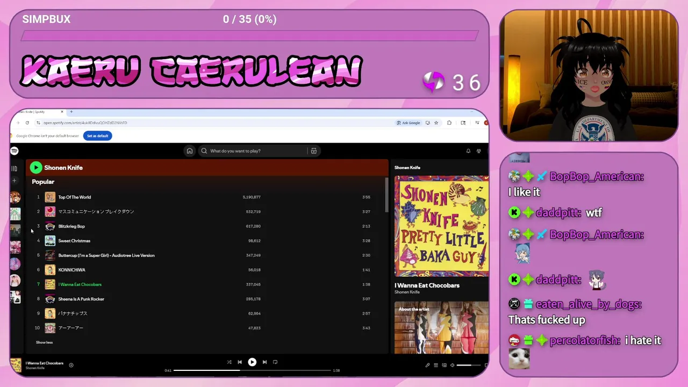
Task: Click the Shonen Knife header in right panel
Action: coord(407,168)
